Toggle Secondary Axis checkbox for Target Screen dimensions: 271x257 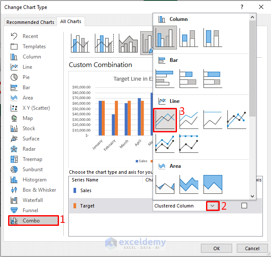point(244,206)
